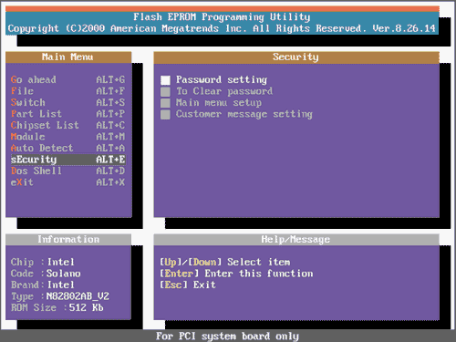Tick the Customer message setting checkbox
This screenshot has width=456, height=342.
coord(165,114)
